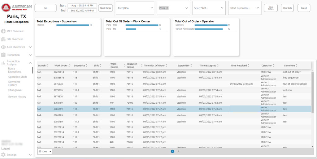Click the 'Out of order resolved' comment
Image resolution: width=317 pixels, height=159 pixels.
pyautogui.click(x=295, y=84)
